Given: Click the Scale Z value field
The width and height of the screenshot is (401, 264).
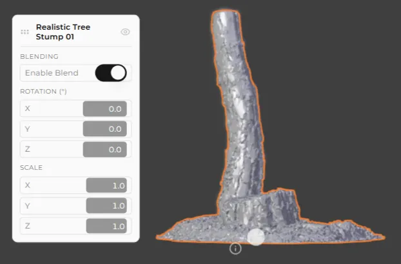Looking at the screenshot, I should pos(106,226).
